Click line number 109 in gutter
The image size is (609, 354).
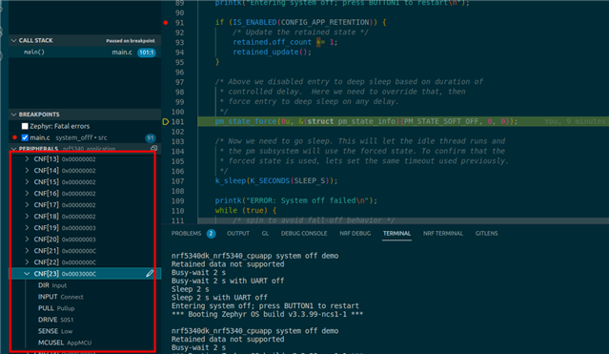point(177,200)
